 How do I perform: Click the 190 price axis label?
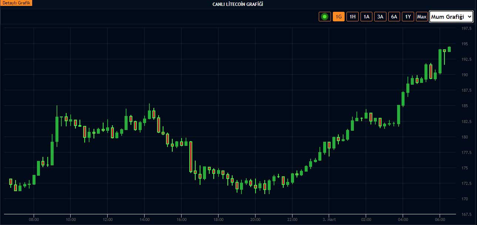pyautogui.click(x=465, y=75)
